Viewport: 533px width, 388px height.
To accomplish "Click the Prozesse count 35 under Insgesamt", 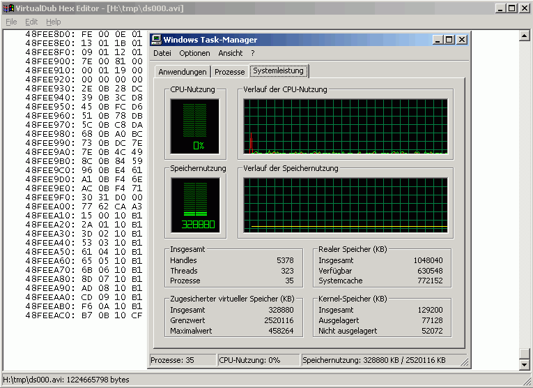I will [x=289, y=281].
